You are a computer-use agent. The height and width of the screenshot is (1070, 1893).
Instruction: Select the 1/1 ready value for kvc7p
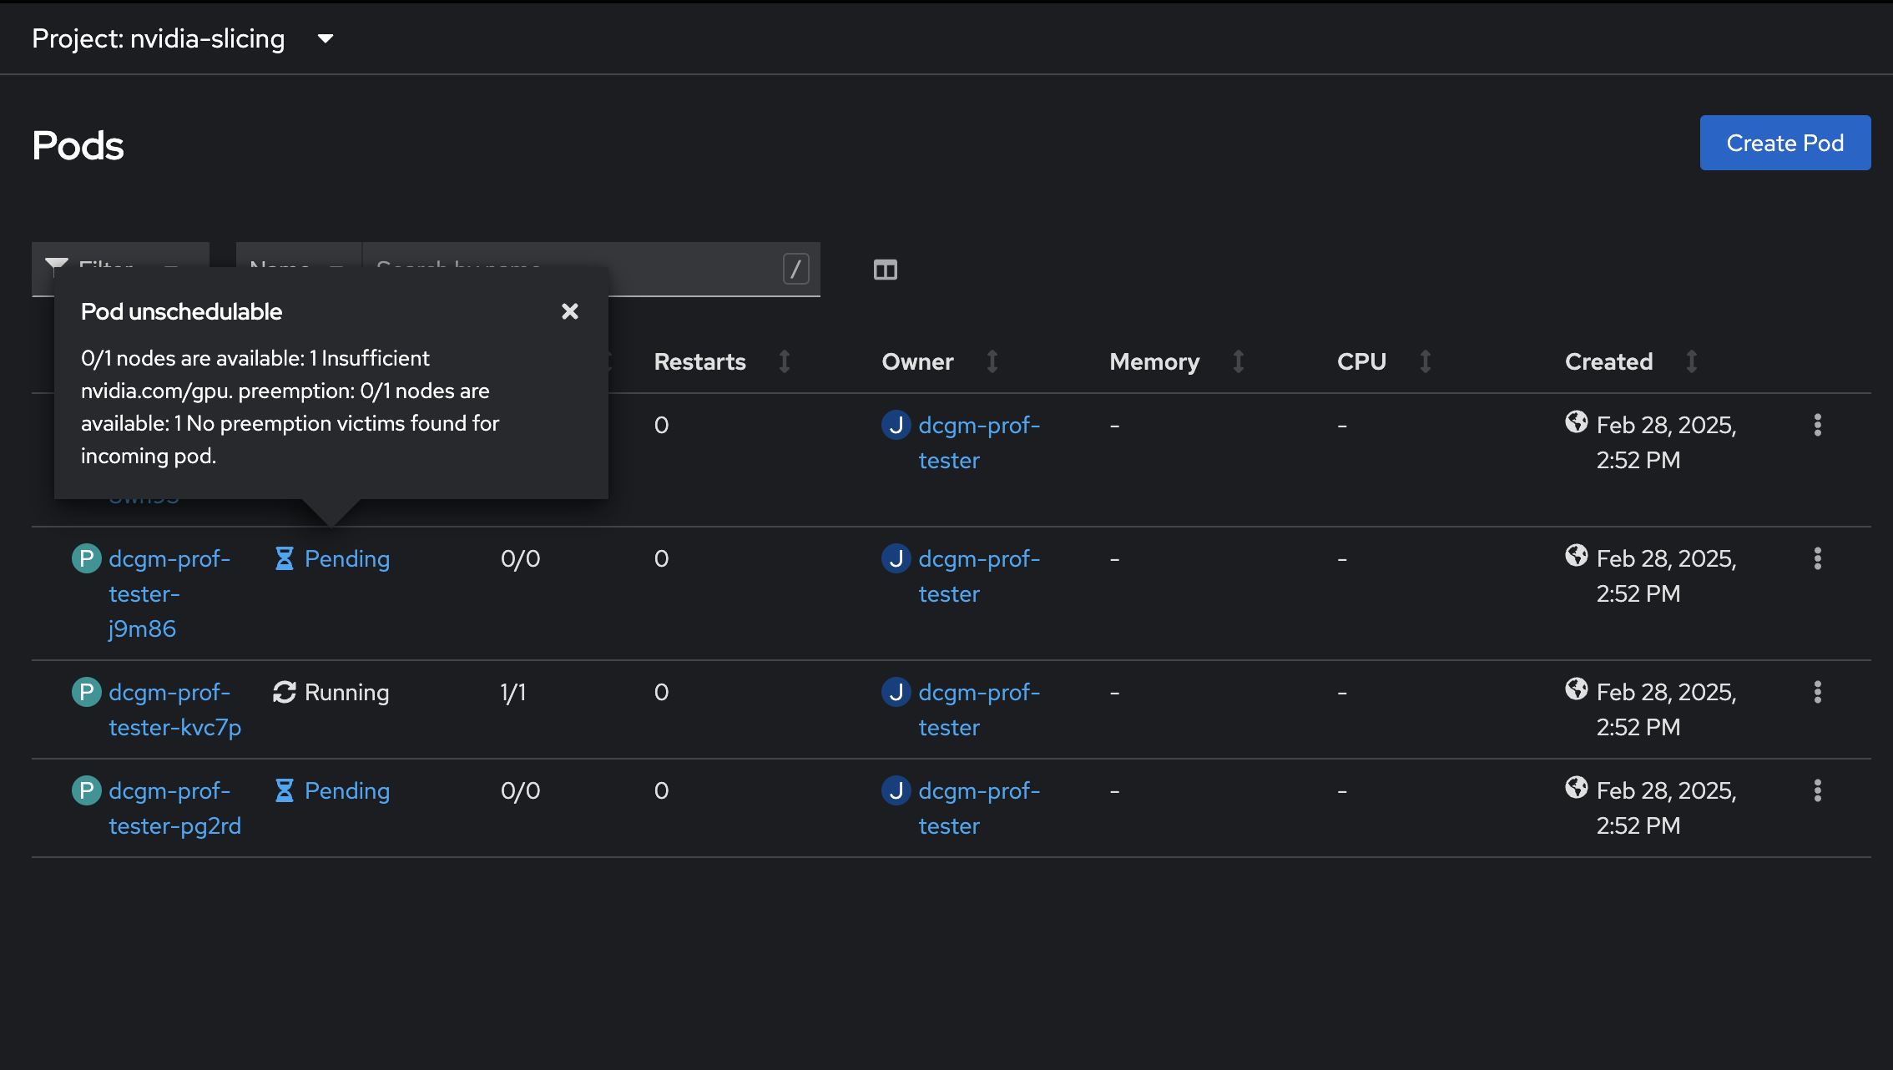[513, 692]
